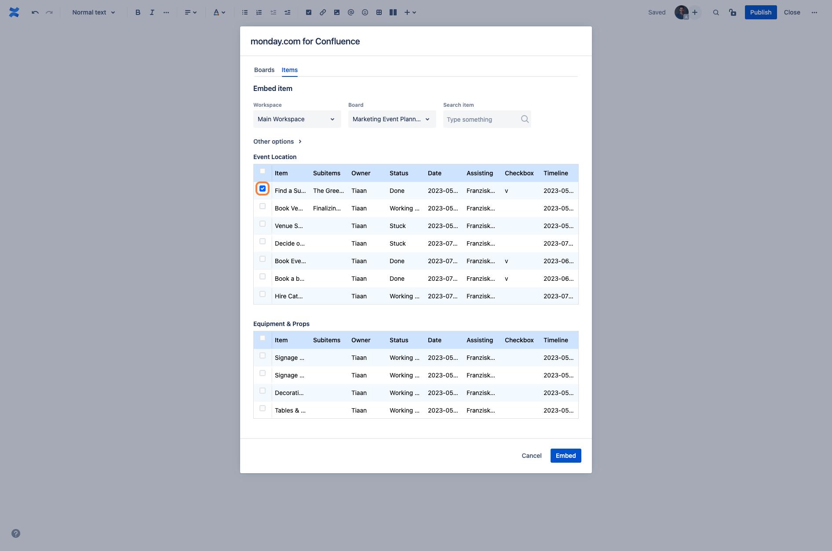Open the Marketing Event Planning board dropdown
This screenshot has width=832, height=551.
click(x=392, y=119)
